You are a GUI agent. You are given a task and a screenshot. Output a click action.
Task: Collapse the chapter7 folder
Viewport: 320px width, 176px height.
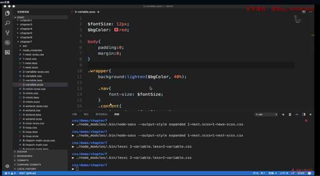point(26,42)
